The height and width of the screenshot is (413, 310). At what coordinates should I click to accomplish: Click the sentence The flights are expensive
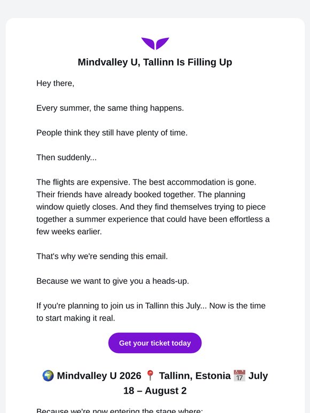(x=83, y=182)
